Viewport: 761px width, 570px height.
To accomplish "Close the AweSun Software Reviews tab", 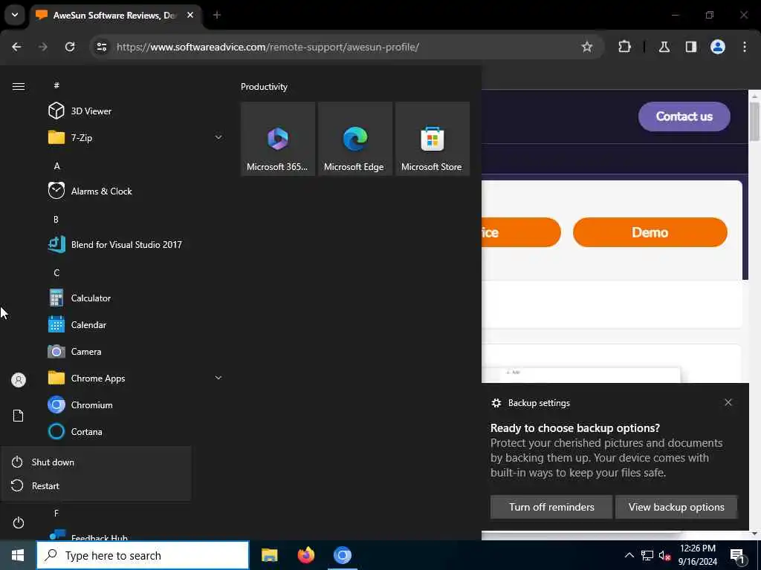I will [190, 15].
